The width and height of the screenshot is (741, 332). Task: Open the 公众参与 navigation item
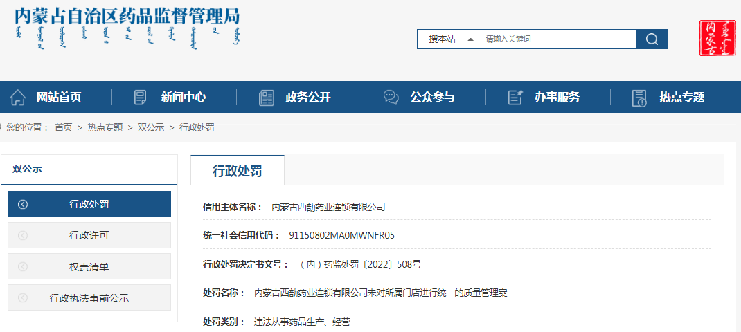pyautogui.click(x=432, y=98)
